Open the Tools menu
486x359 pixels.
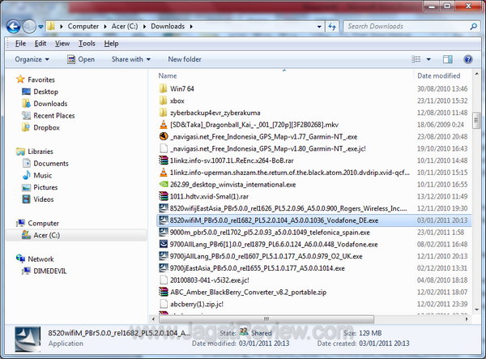(87, 44)
